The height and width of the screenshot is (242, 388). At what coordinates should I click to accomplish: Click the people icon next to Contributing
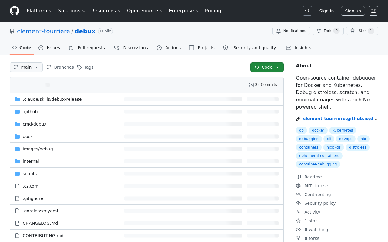[298, 195]
